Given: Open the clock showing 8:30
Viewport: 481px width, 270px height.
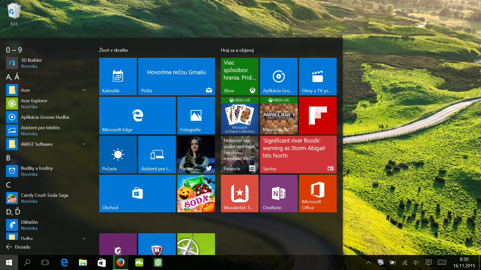Looking at the screenshot, I should point(464,262).
